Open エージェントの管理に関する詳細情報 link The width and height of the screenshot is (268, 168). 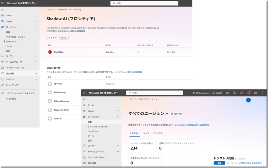coord(192,125)
